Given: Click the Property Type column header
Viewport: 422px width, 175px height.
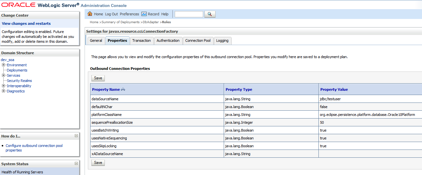Looking at the screenshot, I should [239, 89].
